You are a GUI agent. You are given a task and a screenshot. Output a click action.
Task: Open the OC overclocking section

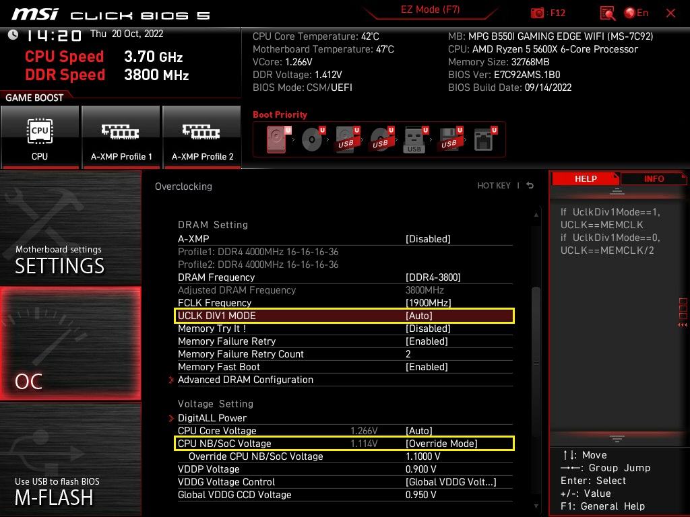(70, 343)
